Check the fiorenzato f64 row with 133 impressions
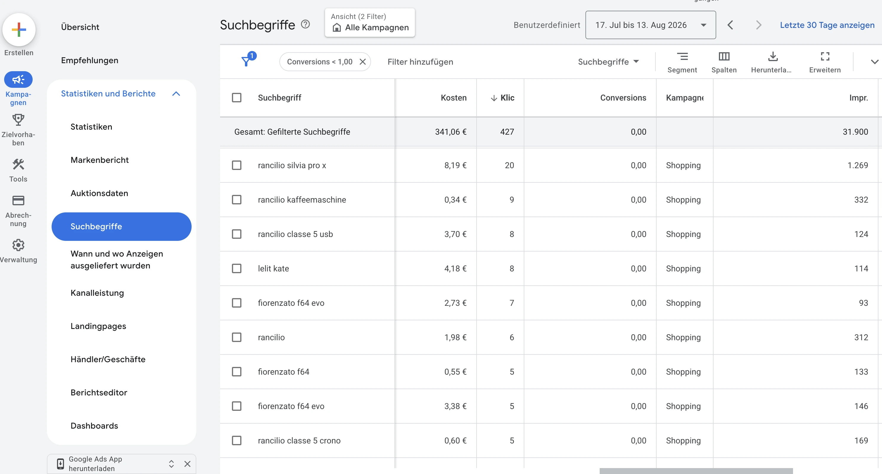This screenshot has width=882, height=474. coord(237,372)
